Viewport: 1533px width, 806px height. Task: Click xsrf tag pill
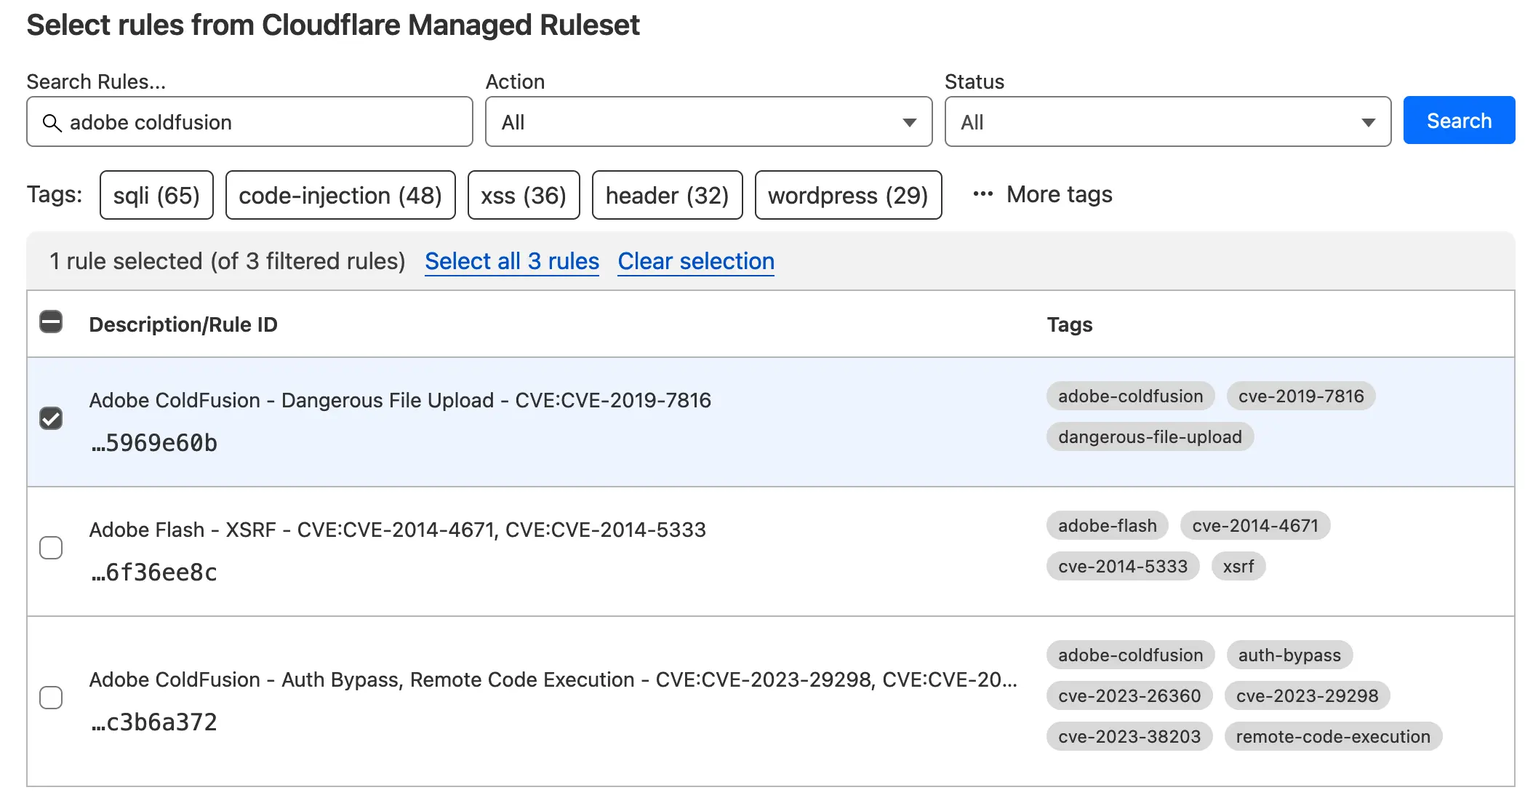point(1238,567)
